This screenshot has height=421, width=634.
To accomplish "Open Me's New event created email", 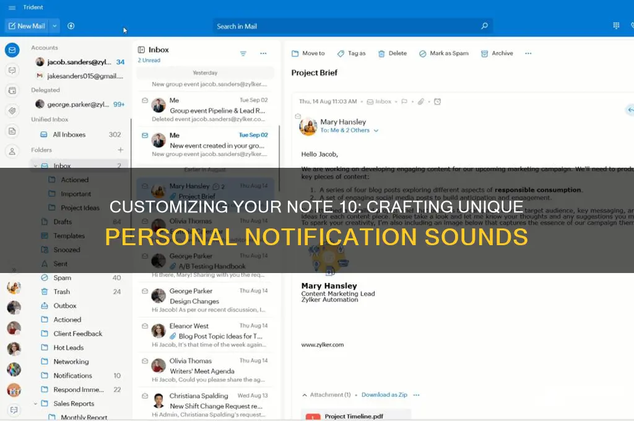I will [206, 144].
